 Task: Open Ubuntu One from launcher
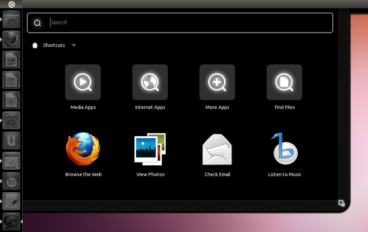click(x=11, y=141)
